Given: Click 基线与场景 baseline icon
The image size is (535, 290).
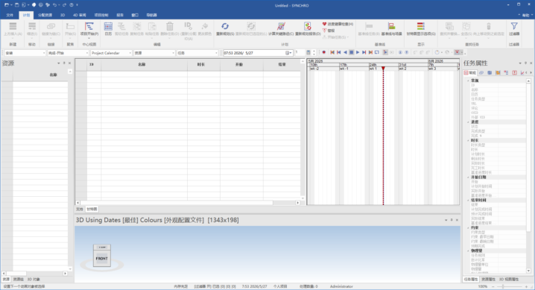Looking at the screenshot, I should 391,28.
